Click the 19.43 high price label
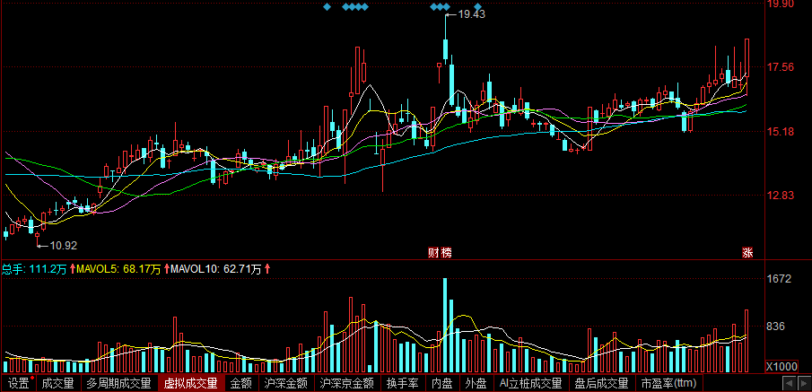Viewport: 812px width, 392px height. [x=472, y=14]
